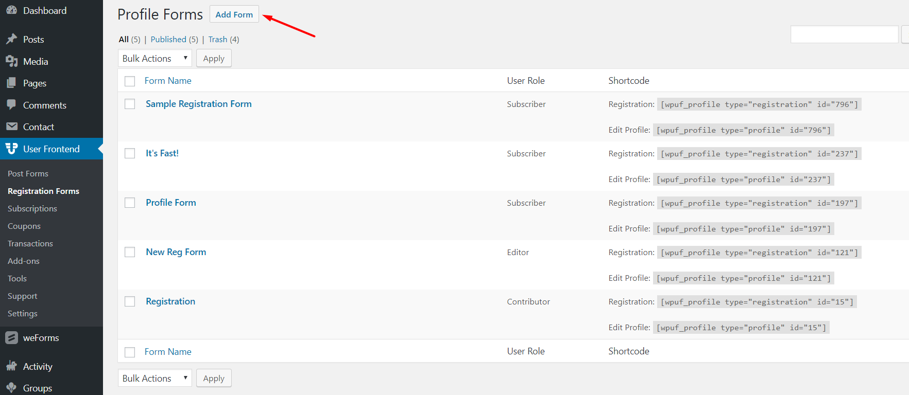Screen dimensions: 909x395
Task: Click the Comments speech bubble icon
Action: coord(11,105)
